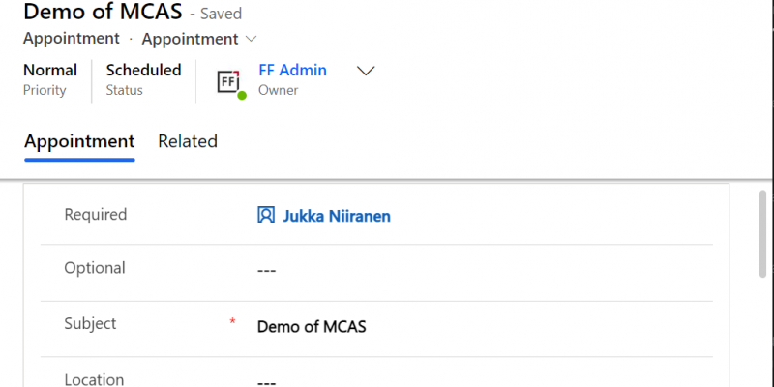Select the Appointment tab
This screenshot has height=387, width=774.
79,141
